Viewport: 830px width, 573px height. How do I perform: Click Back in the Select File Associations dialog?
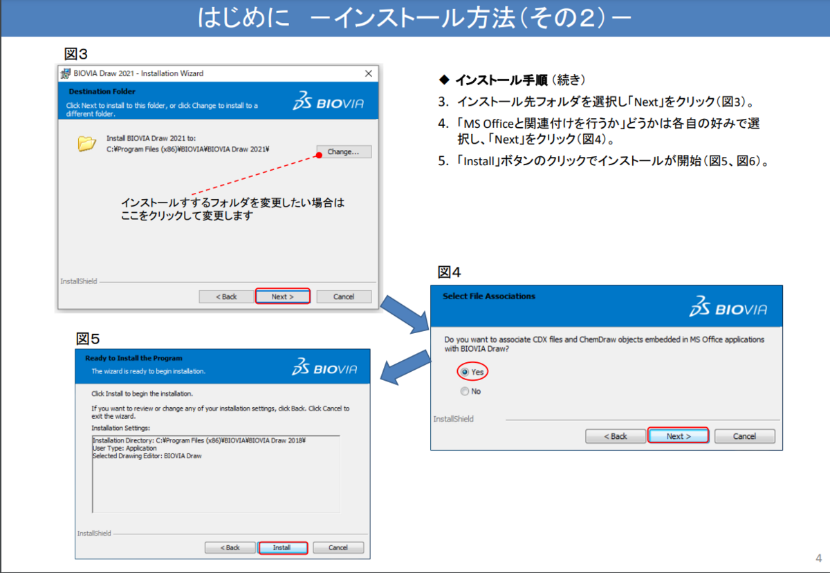click(615, 435)
